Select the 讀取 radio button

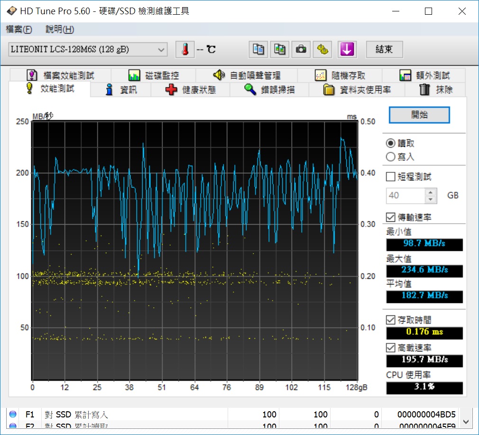pos(390,143)
